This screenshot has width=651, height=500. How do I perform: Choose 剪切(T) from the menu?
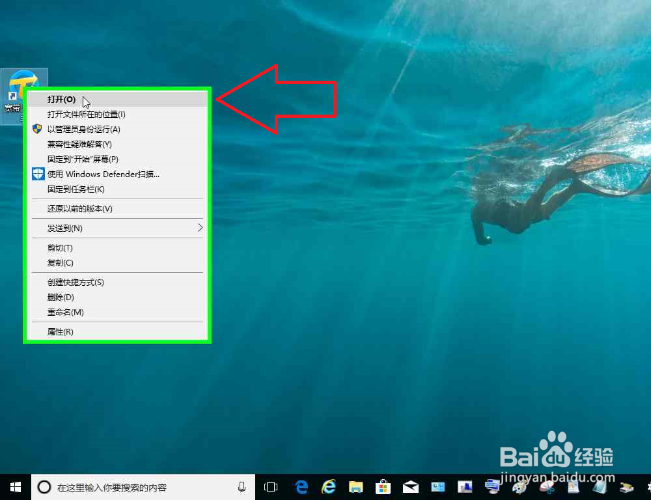coord(117,247)
